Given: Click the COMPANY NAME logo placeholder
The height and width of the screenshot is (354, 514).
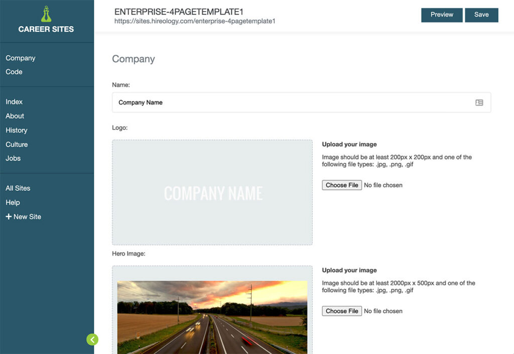Looking at the screenshot, I should click(x=212, y=193).
